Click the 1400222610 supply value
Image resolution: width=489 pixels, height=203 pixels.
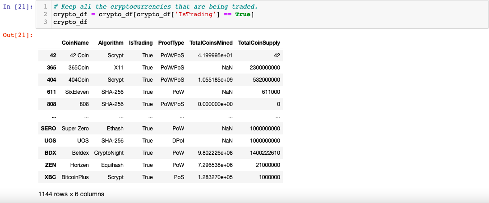265,152
